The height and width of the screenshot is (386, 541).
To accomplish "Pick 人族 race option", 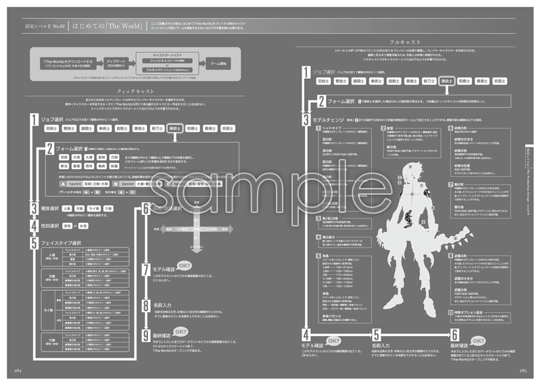I will 67,209.
